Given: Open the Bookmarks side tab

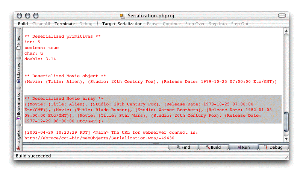Looking at the screenshot, I should 18,107.
